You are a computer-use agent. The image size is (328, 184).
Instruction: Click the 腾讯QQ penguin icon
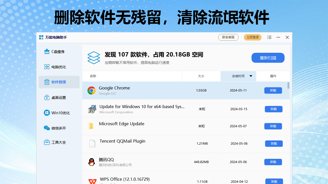[91, 162]
